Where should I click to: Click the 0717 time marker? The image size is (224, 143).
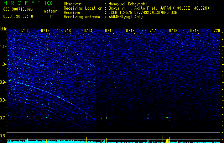click(152, 31)
